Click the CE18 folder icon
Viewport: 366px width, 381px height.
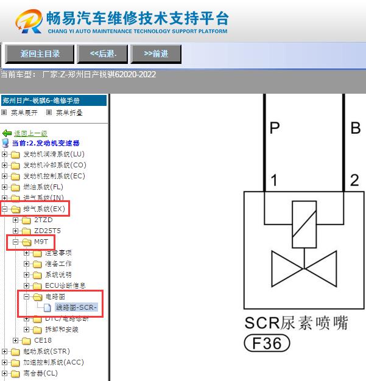click(26, 341)
